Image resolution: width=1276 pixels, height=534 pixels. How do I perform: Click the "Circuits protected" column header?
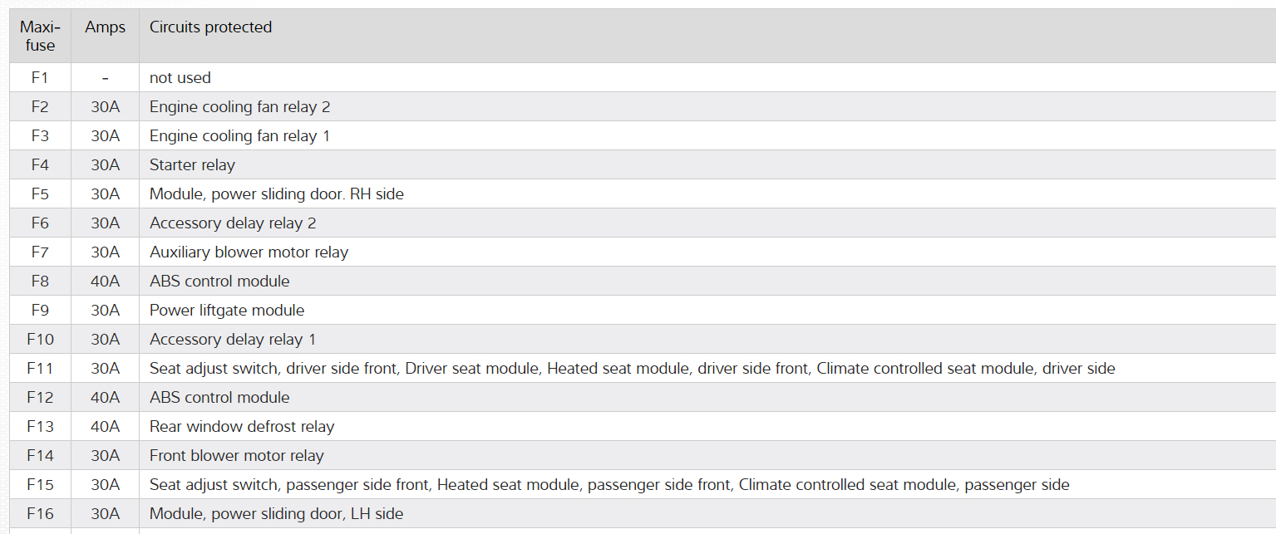pyautogui.click(x=210, y=27)
